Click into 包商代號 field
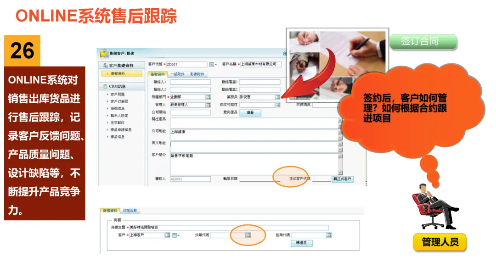Image resolution: width=496 pixels, height=279 pixels. [x=309, y=235]
